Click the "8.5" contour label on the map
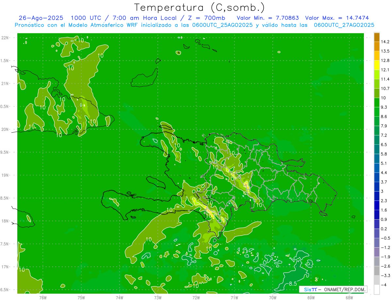Screen dimensions: 392x302 coord(293,284)
